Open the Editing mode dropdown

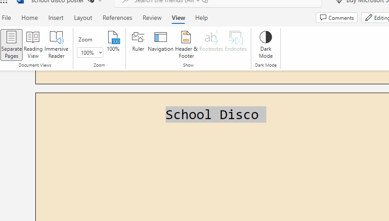coord(375,18)
